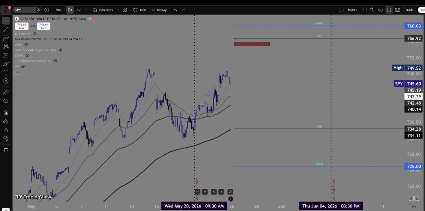Select the ruler measure tool

pos(6,93)
